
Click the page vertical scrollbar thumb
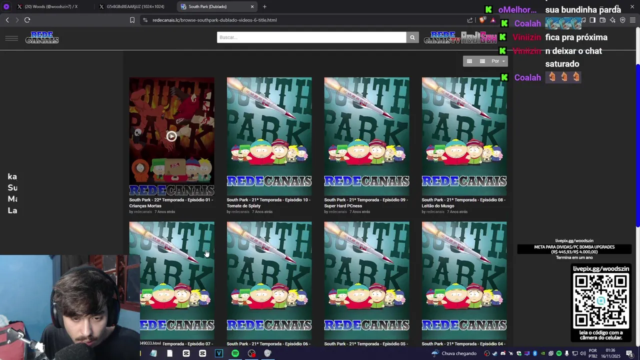click(637, 145)
